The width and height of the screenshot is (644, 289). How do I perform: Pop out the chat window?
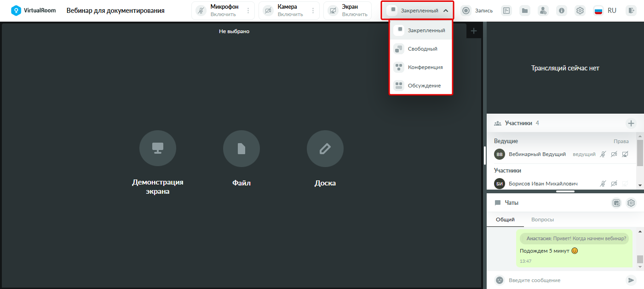pos(617,203)
